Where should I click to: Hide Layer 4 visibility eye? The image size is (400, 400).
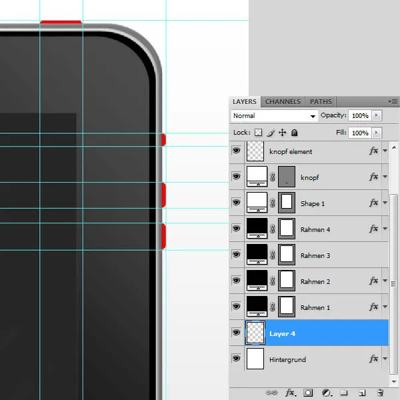(x=236, y=333)
